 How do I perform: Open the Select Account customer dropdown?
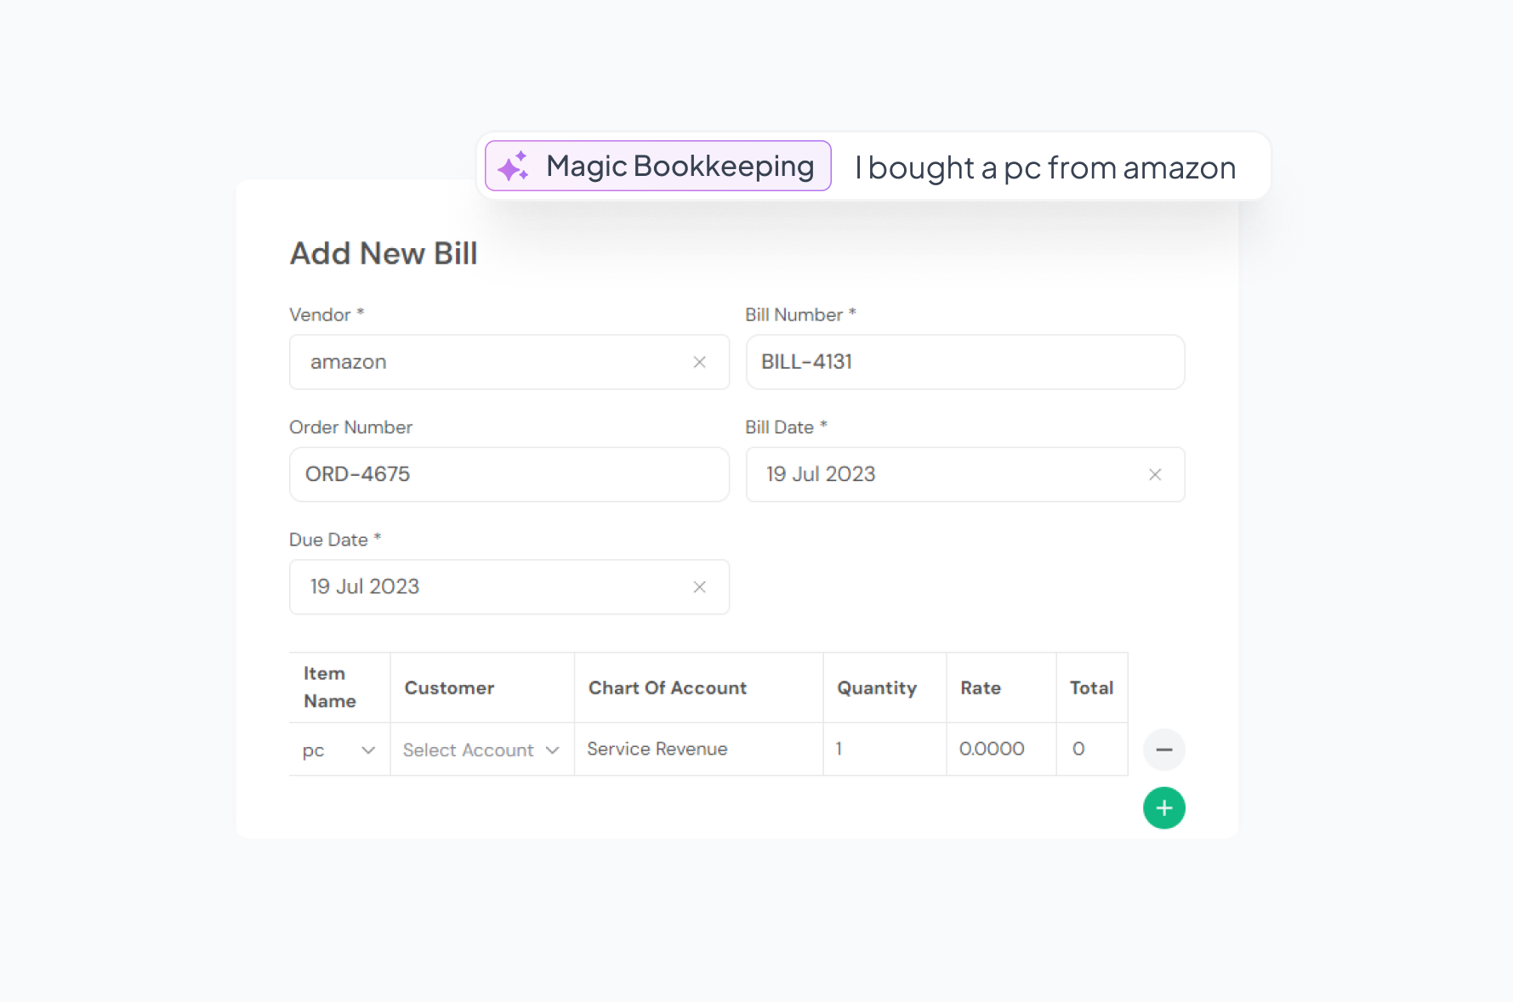(481, 750)
